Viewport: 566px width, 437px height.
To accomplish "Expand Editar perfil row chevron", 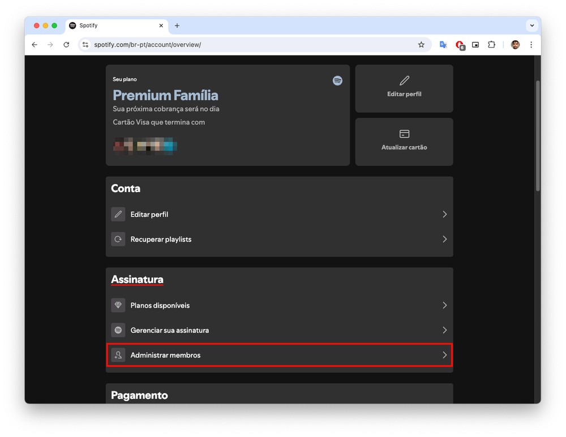I will pyautogui.click(x=444, y=214).
